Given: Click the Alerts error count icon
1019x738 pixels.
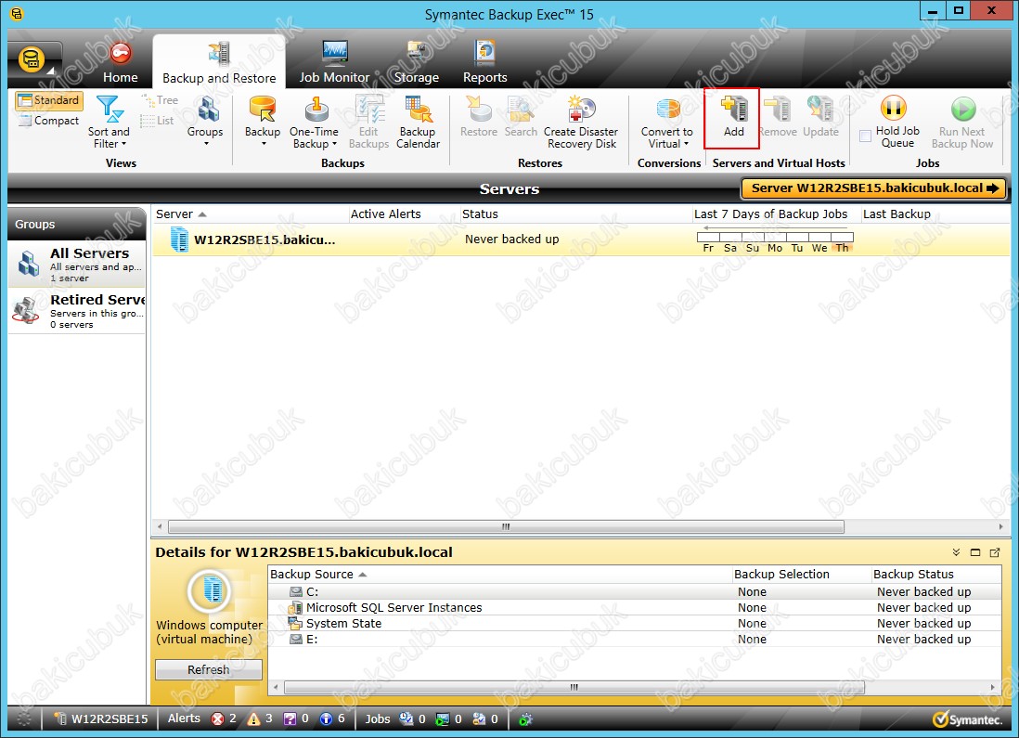Looking at the screenshot, I should pos(218,719).
